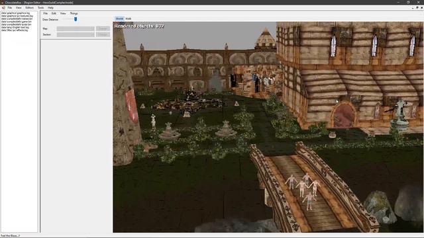This screenshot has width=424, height=238.
Task: Select game.bin in the file list
Action: coord(16,22)
